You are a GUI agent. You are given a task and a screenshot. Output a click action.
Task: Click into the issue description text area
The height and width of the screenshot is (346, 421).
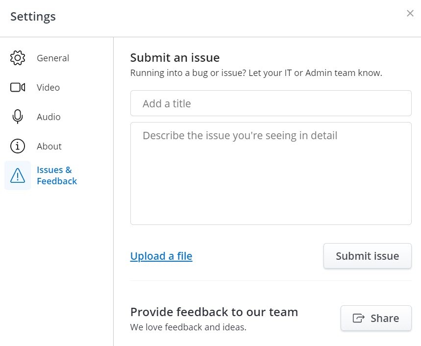click(x=271, y=173)
